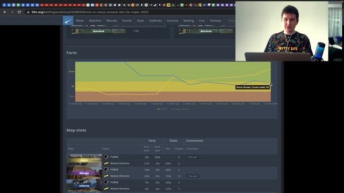Click the 75% win value in the Mirage rows
The width and height of the screenshot is (344, 193).
click(x=168, y=176)
